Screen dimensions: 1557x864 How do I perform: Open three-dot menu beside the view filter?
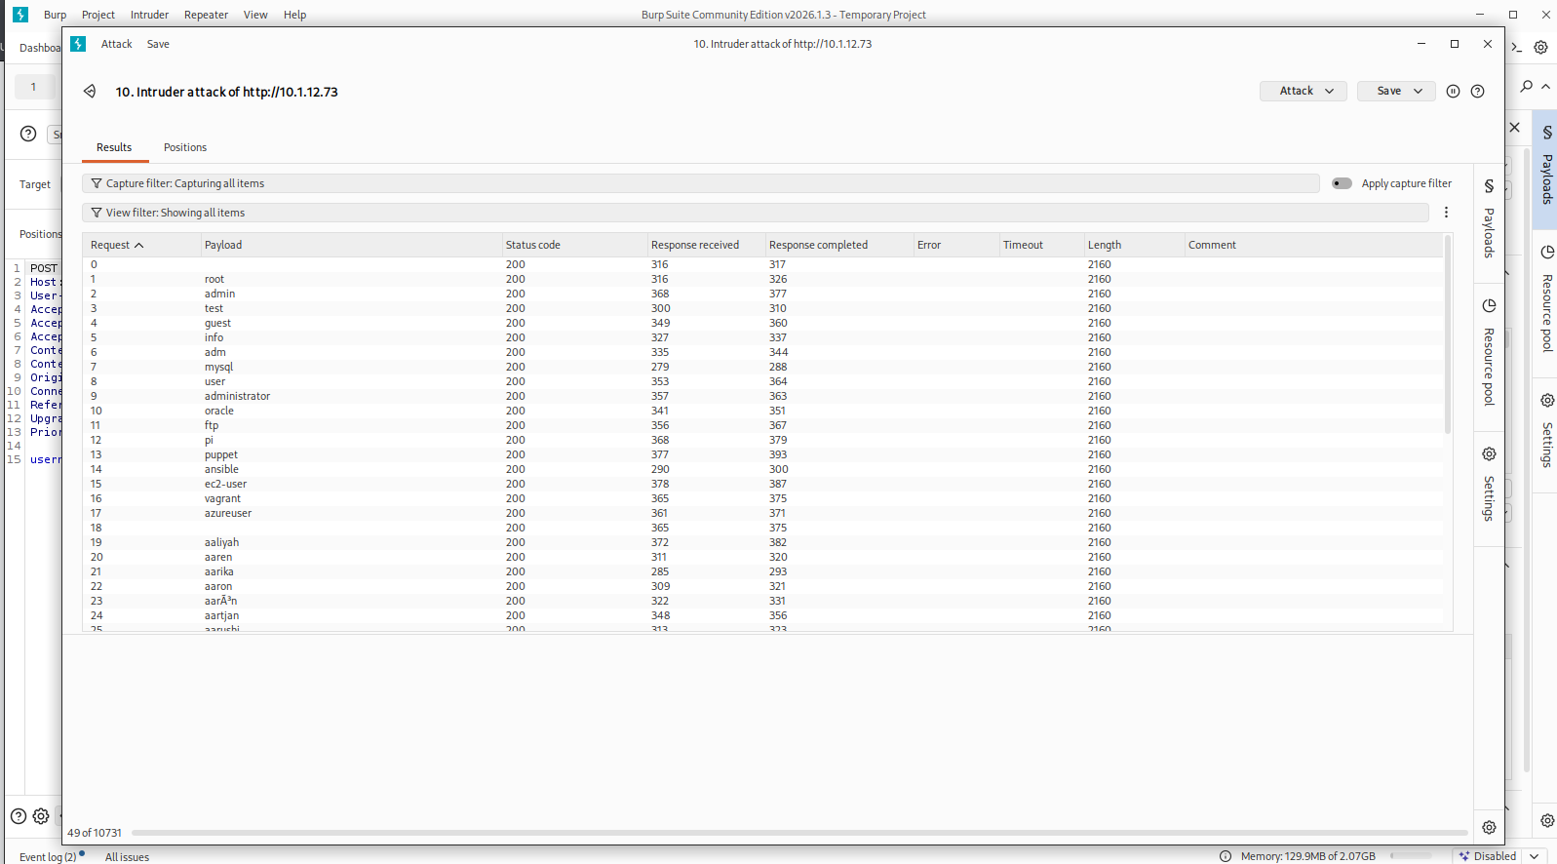[x=1446, y=213]
